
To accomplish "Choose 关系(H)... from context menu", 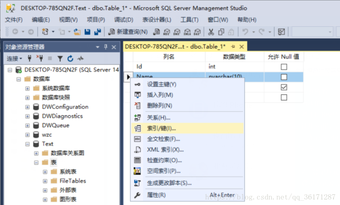I will (187, 118).
